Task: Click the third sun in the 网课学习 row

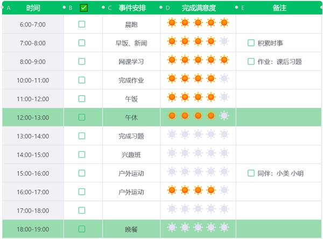Action: (198, 60)
